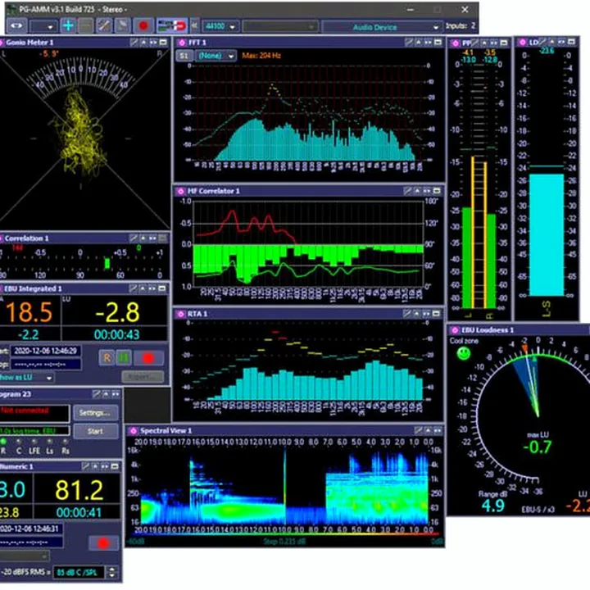Open the (None) dropdown in FFT 1

click(216, 56)
